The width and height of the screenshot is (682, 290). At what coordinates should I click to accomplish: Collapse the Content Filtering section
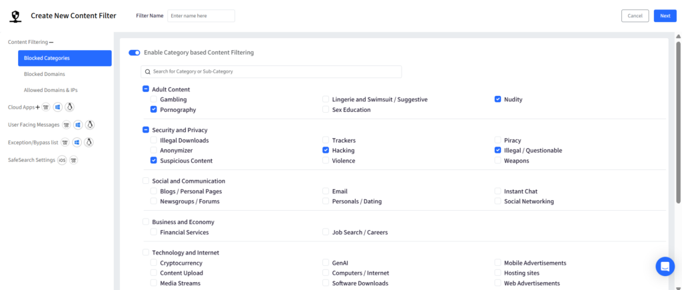pyautogui.click(x=51, y=42)
